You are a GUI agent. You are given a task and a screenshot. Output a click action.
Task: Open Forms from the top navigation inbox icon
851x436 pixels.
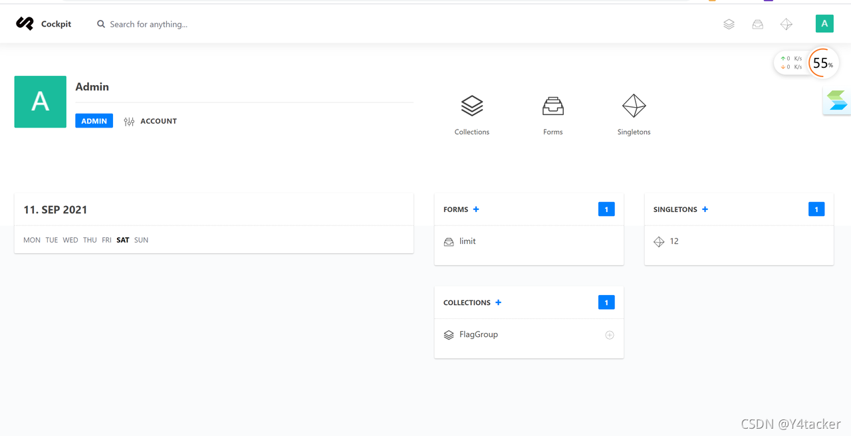[758, 24]
